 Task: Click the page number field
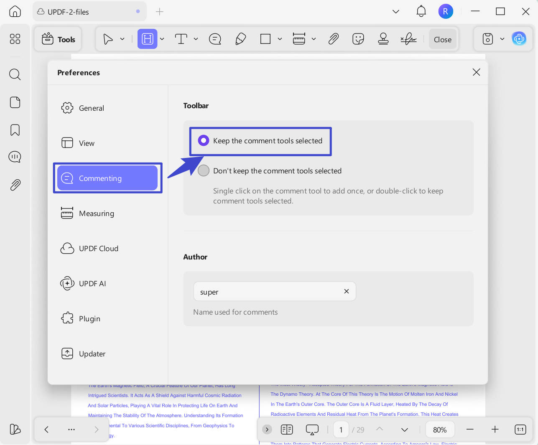[341, 430]
